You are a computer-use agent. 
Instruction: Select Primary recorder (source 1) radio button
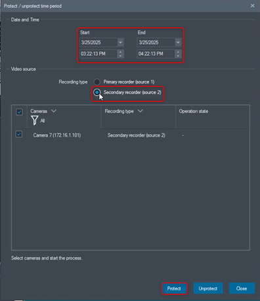[97, 82]
